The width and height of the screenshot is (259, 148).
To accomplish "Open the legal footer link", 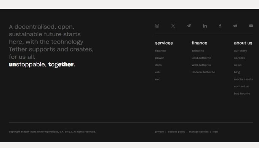I will tap(215, 132).
